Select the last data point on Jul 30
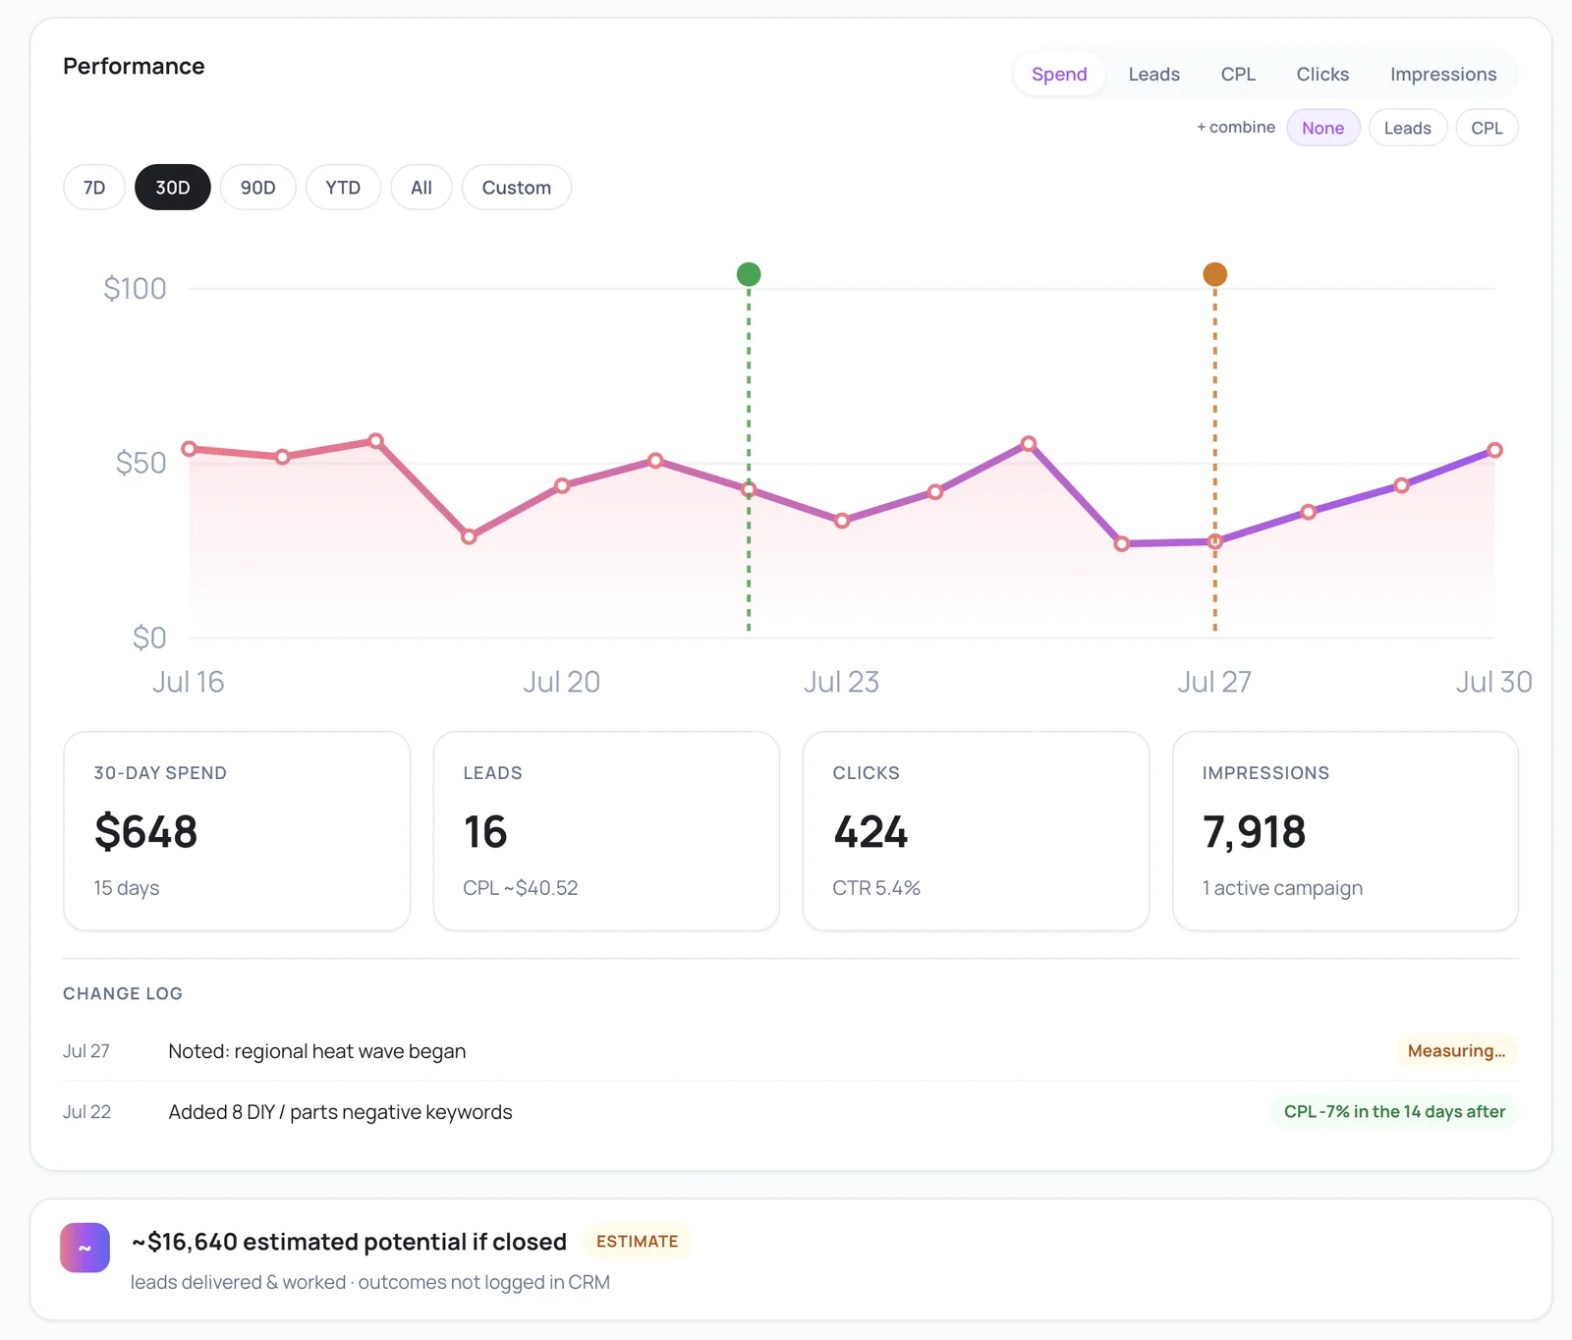Viewport: 1572px width, 1340px height. [x=1494, y=450]
